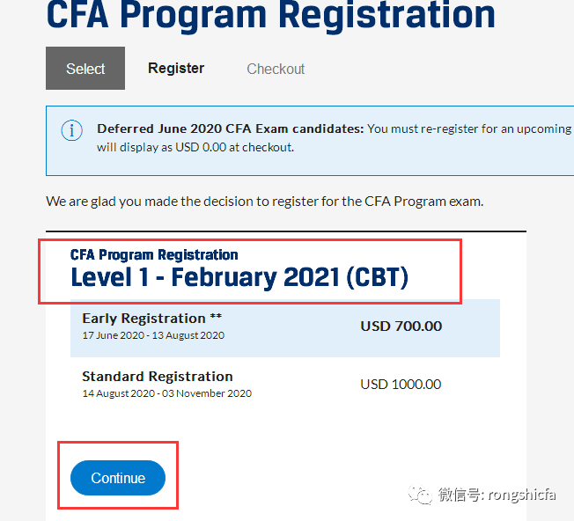
Task: Click the 14 August 2020 - 03 November 2020 dates
Action: pos(166,393)
